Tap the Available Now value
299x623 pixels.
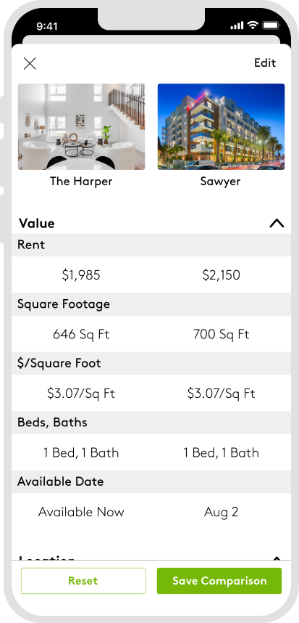tap(81, 512)
